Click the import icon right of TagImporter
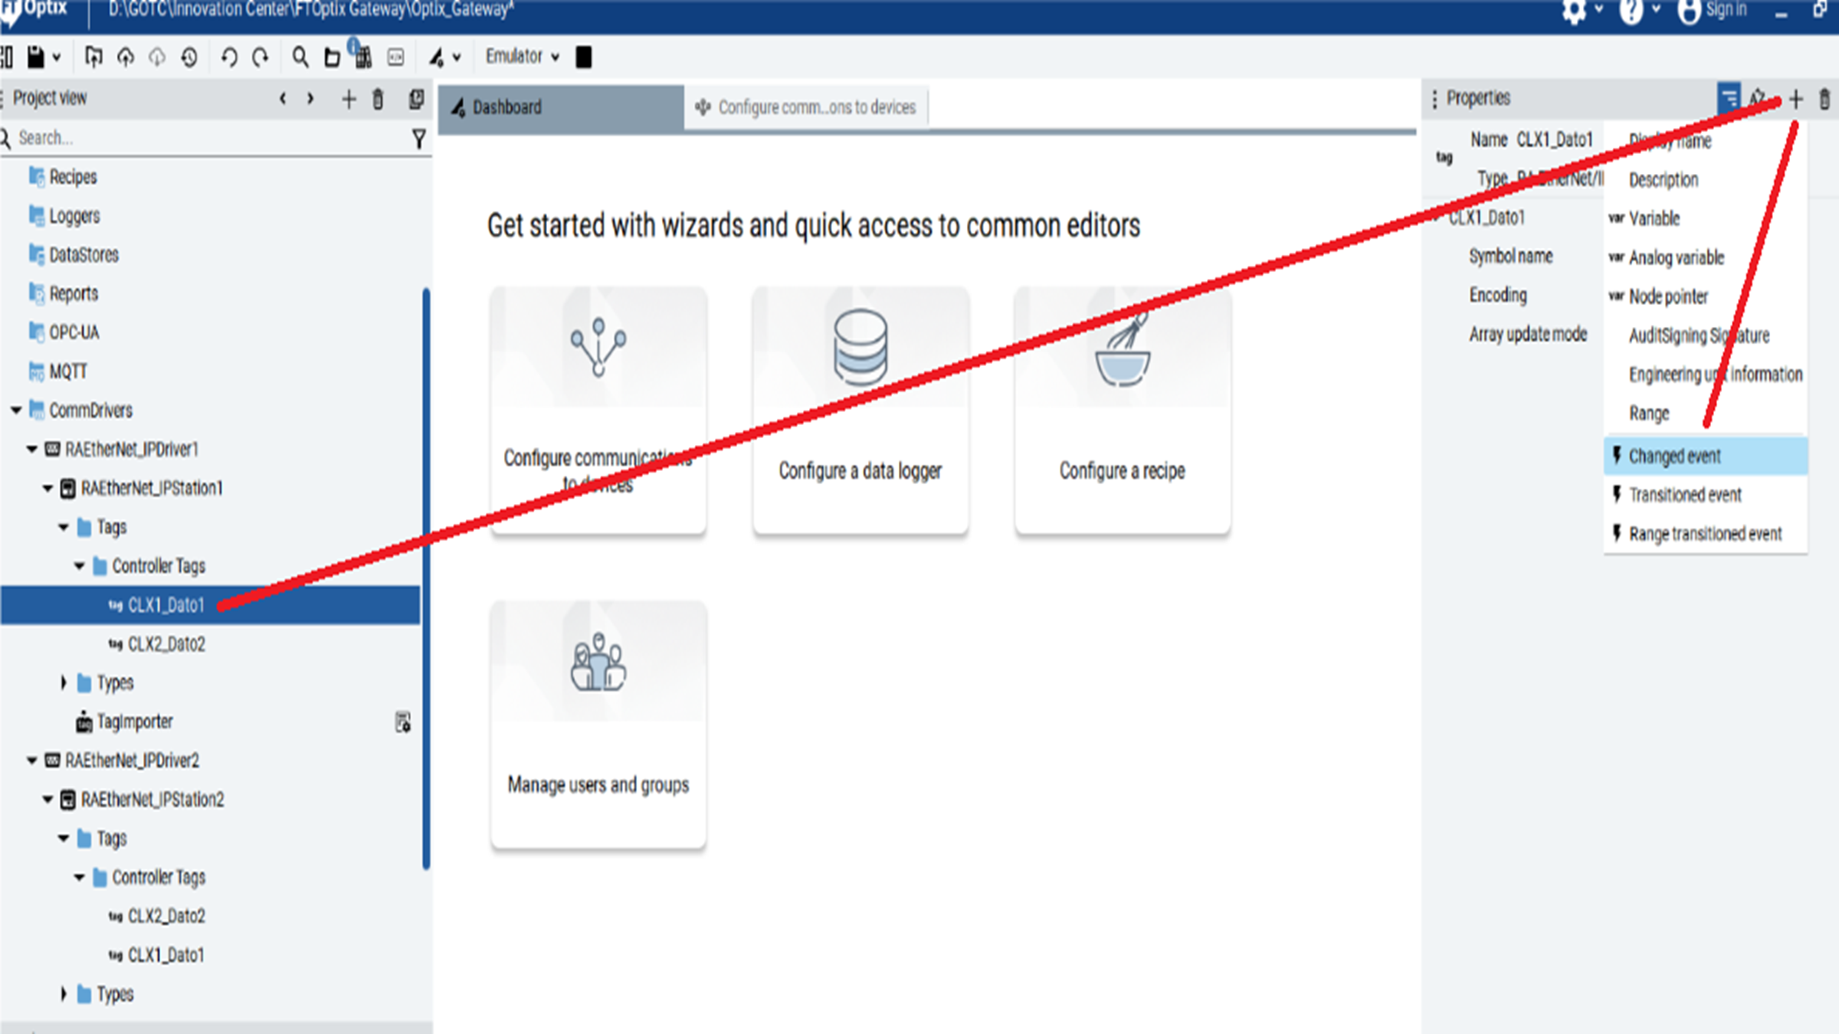 click(x=403, y=722)
